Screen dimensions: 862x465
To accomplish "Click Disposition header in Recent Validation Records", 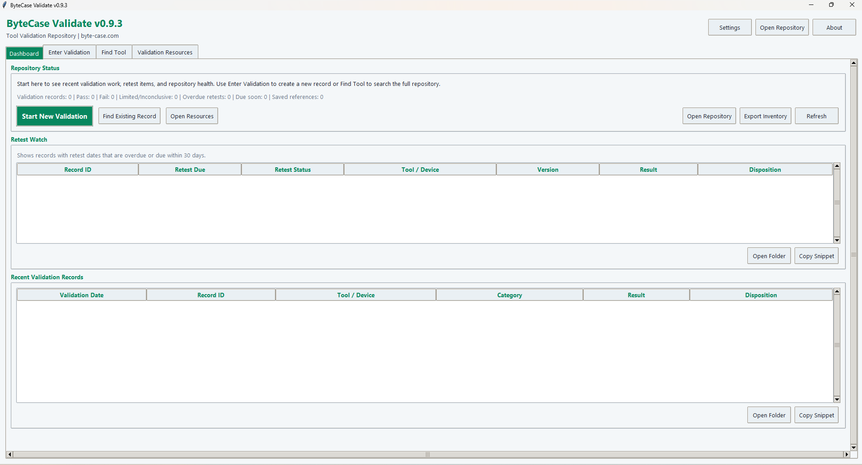I will point(761,295).
